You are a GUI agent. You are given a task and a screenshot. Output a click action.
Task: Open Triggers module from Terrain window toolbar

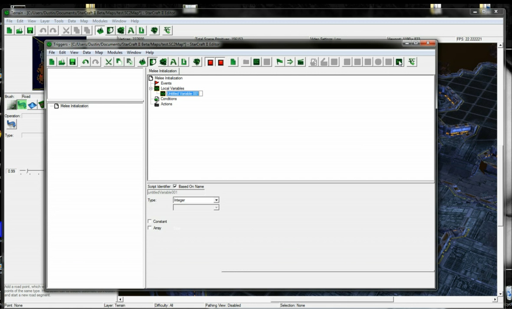coord(110,30)
